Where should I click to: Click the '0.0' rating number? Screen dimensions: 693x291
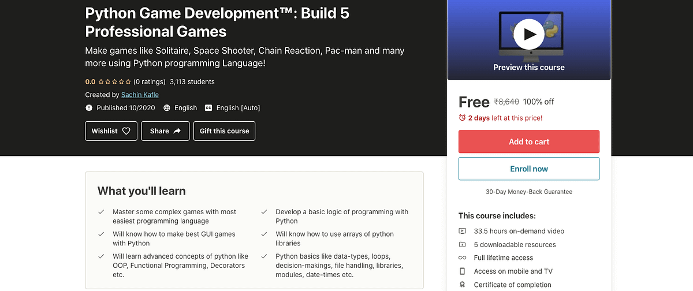(90, 81)
